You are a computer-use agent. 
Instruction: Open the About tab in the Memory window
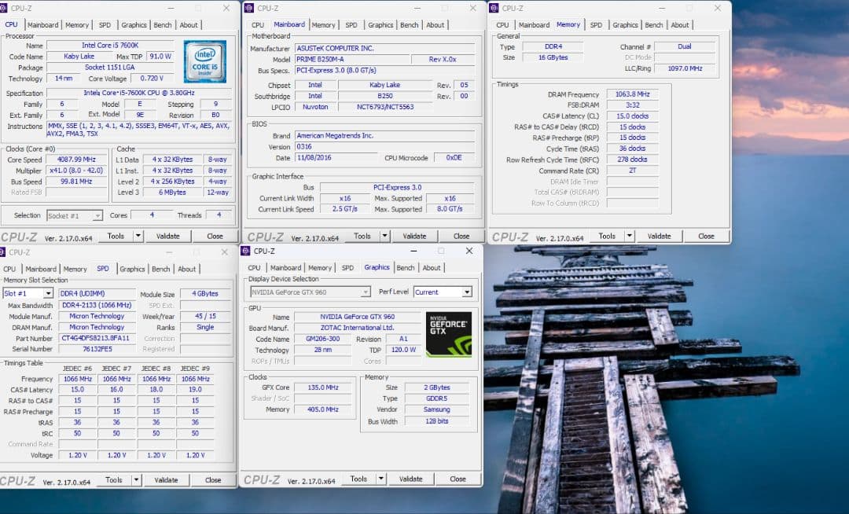(680, 24)
